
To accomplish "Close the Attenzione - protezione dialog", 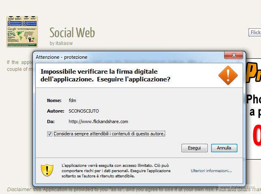I will (233, 55).
